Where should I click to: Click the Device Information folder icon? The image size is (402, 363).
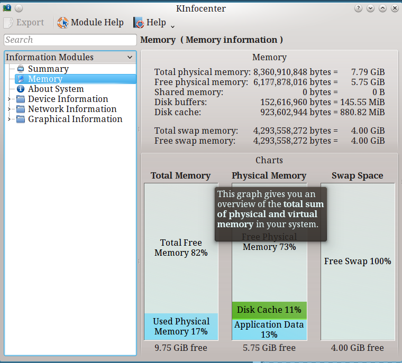21,99
